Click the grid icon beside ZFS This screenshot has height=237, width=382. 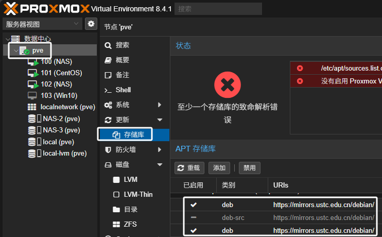116,224
